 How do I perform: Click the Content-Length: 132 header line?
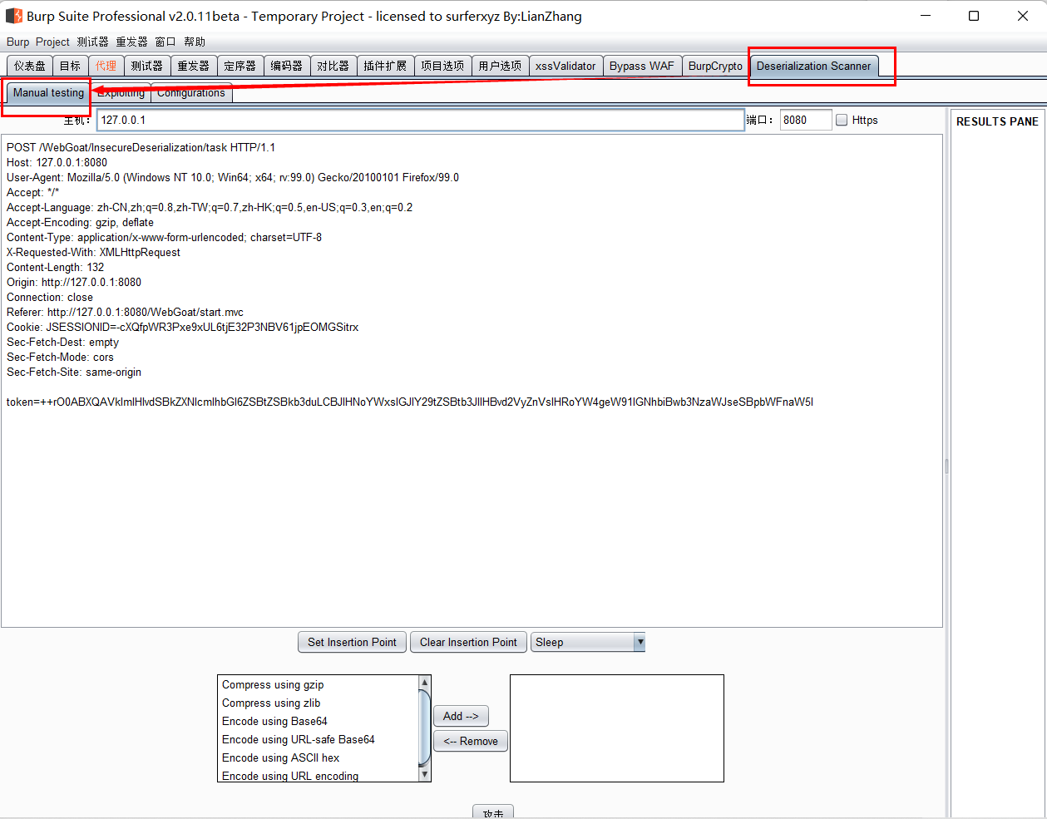click(x=55, y=267)
